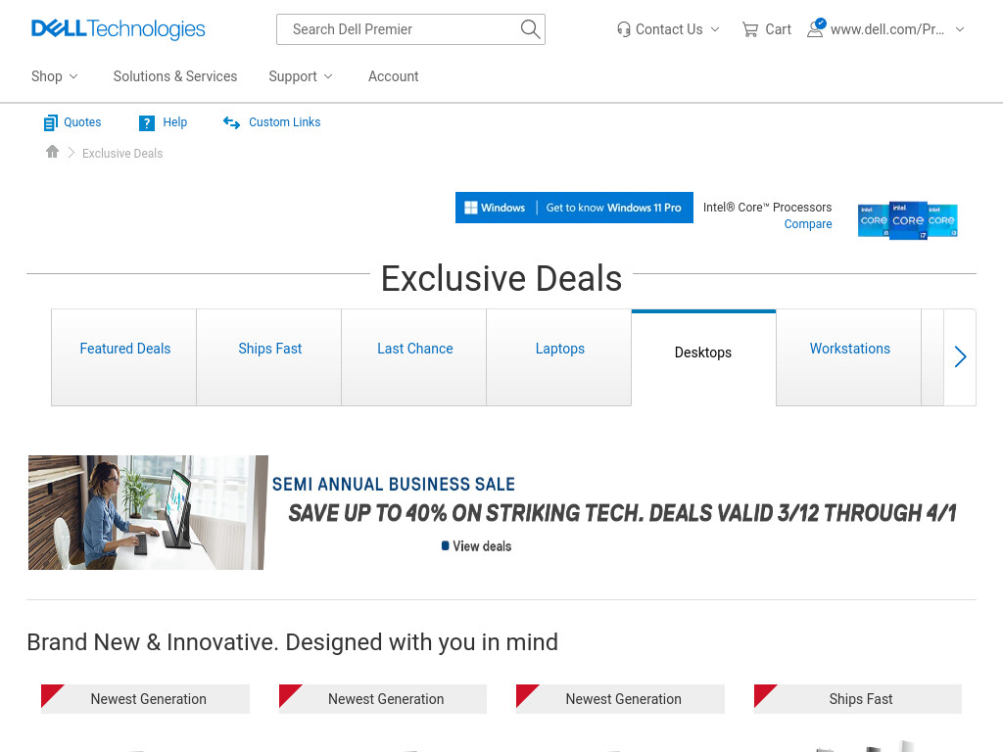Viewport: 1003px width, 752px height.
Task: Select the Featured Deals tab
Action: coord(124,356)
